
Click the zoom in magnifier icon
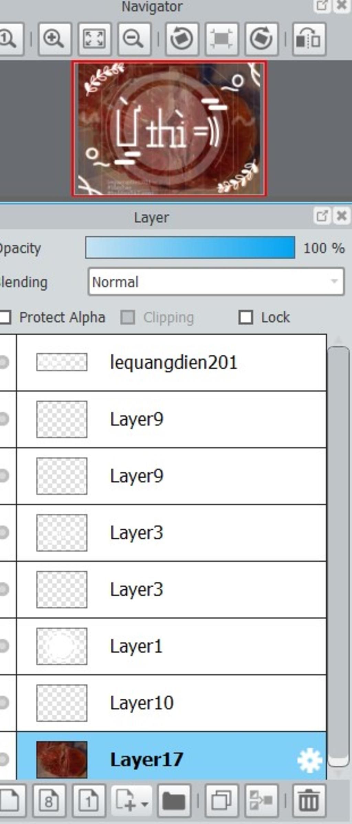[55, 39]
